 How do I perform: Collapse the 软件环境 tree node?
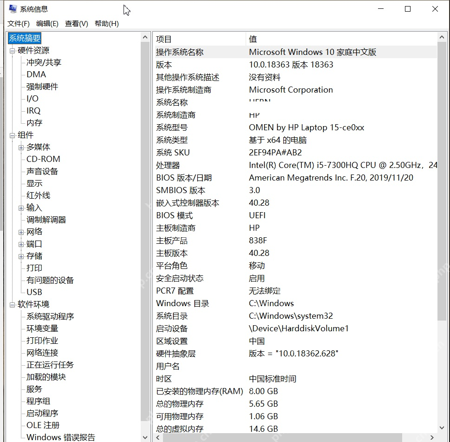[13, 305]
